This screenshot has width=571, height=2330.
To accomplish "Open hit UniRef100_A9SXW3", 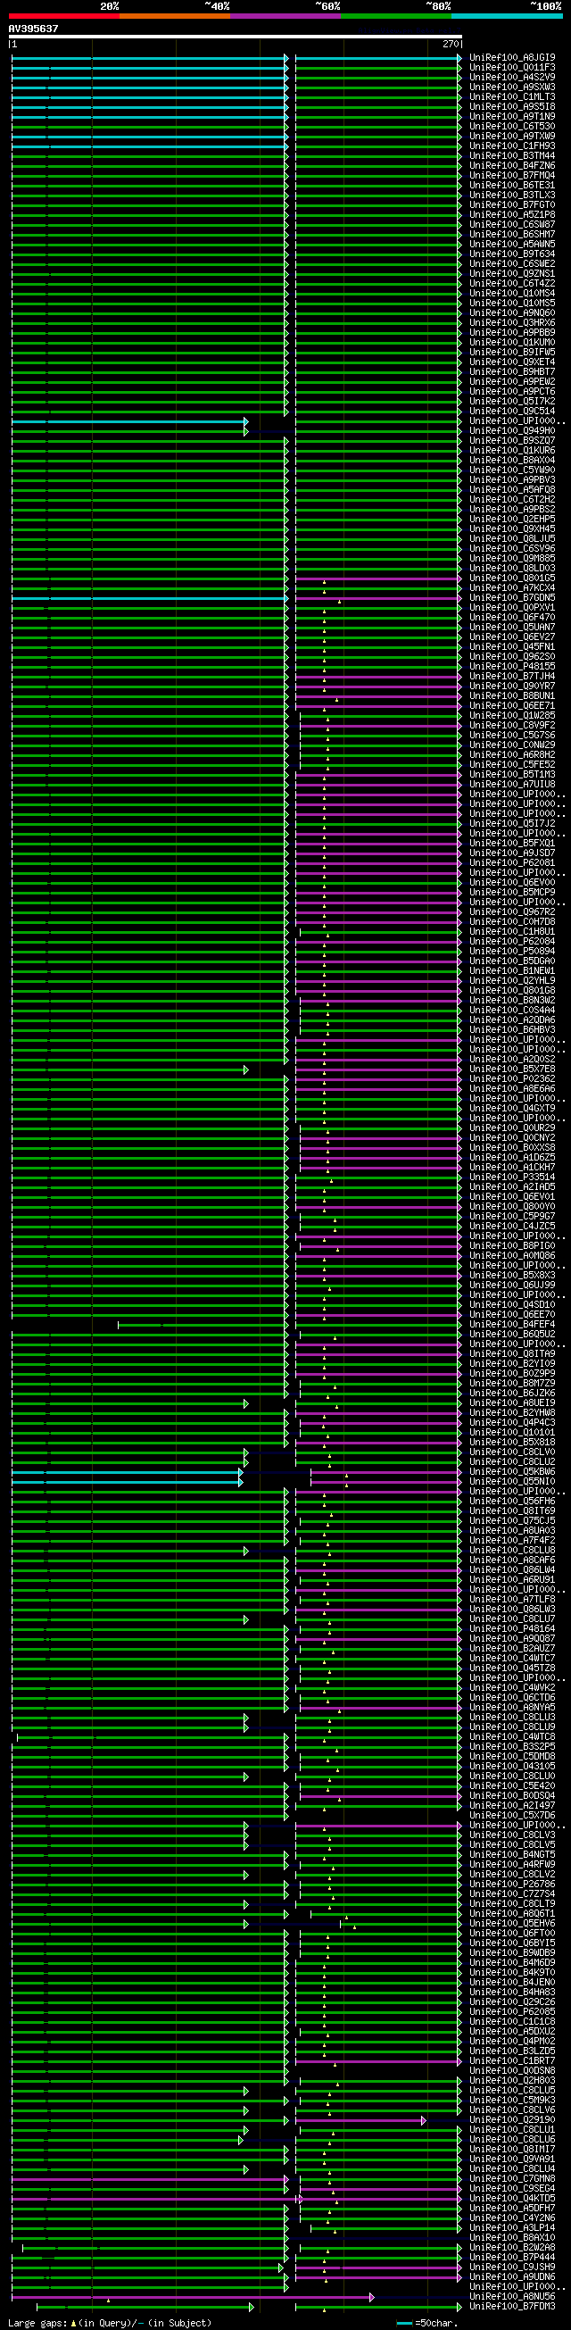I will [x=512, y=87].
